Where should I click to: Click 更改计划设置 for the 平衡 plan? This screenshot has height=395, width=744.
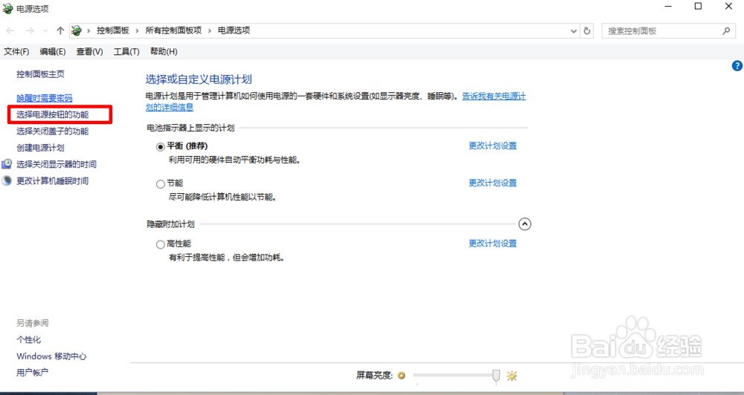493,146
